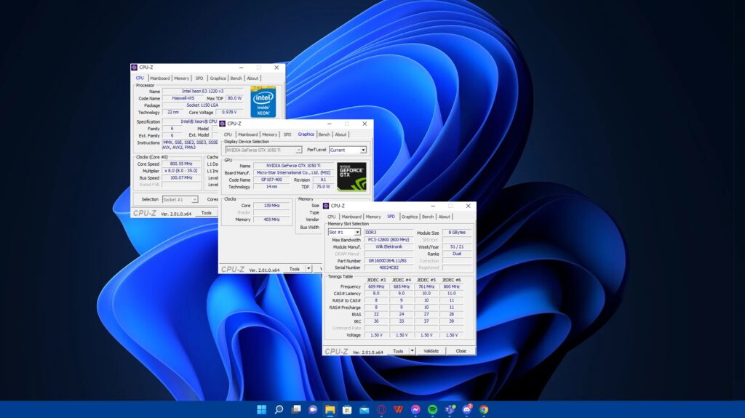Open About tab in rear CPU window
The width and height of the screenshot is (745, 418).
[x=252, y=79]
